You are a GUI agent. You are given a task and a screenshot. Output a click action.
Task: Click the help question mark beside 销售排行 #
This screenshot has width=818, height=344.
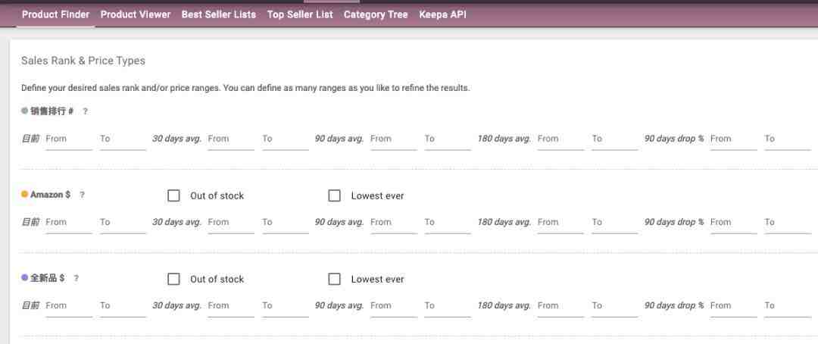point(85,111)
